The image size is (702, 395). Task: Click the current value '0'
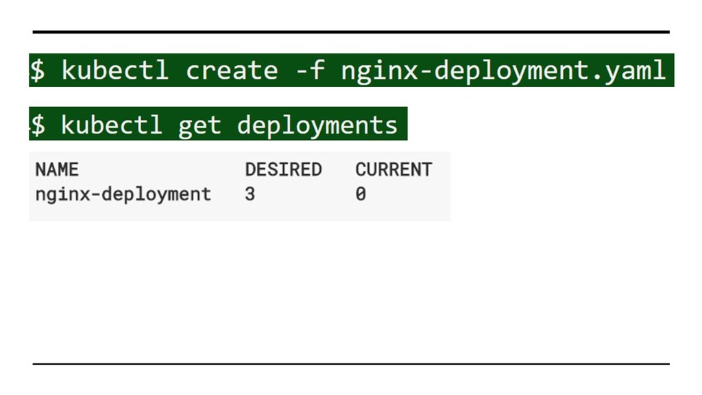coord(361,194)
